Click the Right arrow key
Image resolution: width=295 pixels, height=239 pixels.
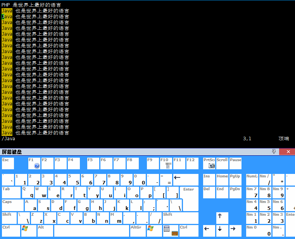tap(235, 230)
